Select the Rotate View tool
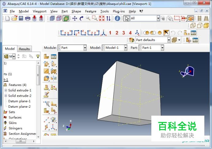The width and height of the screenshot is (212, 149). [x=81, y=18]
